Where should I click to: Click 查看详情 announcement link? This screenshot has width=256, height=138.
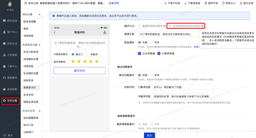tap(114, 3)
